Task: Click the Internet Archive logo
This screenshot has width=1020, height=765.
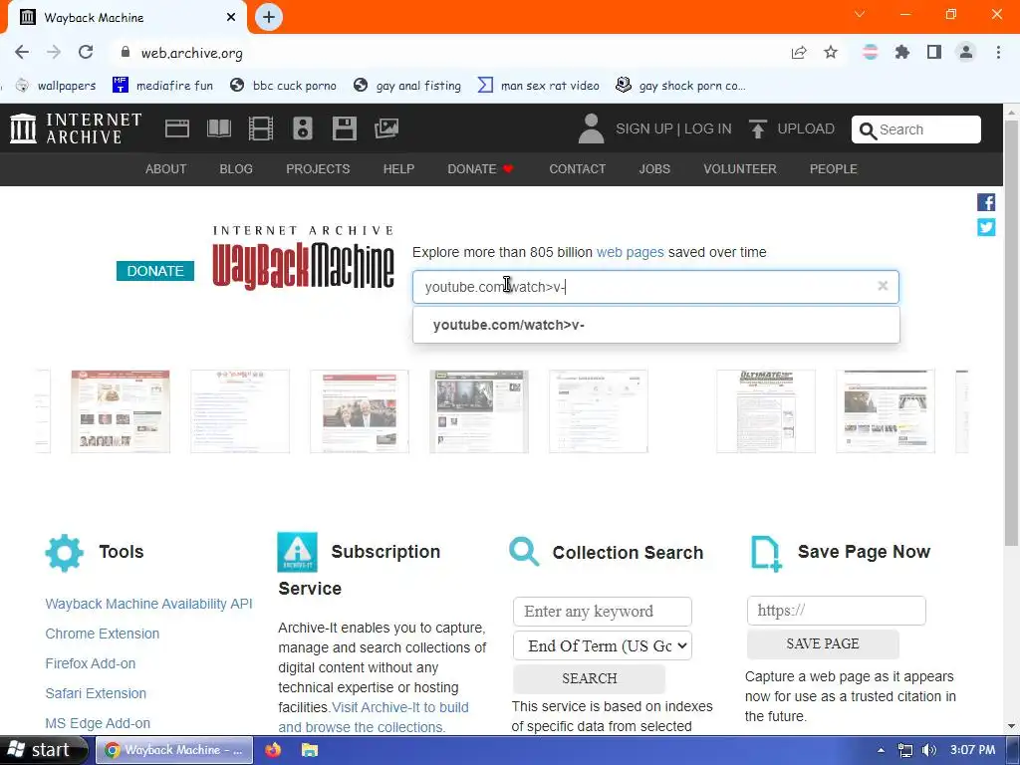Action: click(x=76, y=128)
